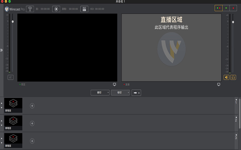Toggle layer 2 visibility dot on right
Viewport: 241px width, 150px height.
(x=236, y=117)
